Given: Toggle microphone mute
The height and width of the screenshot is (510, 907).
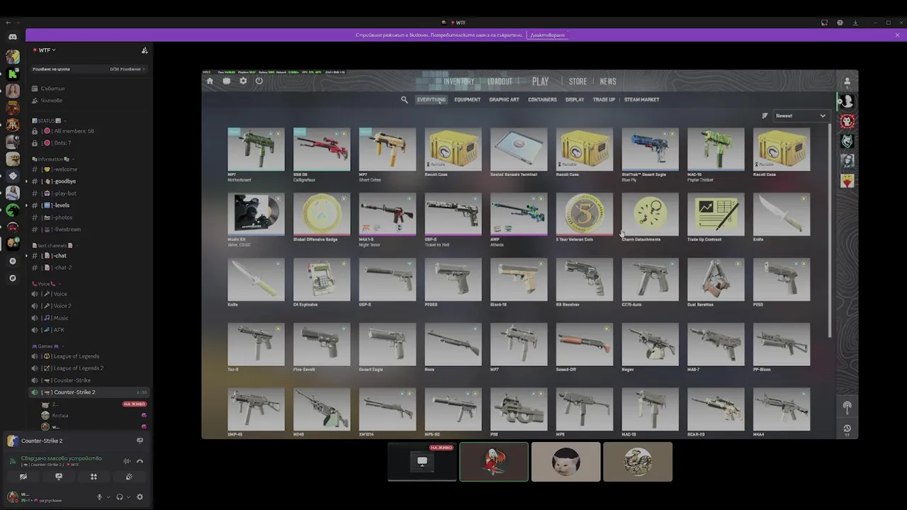Looking at the screenshot, I should pos(100,497).
